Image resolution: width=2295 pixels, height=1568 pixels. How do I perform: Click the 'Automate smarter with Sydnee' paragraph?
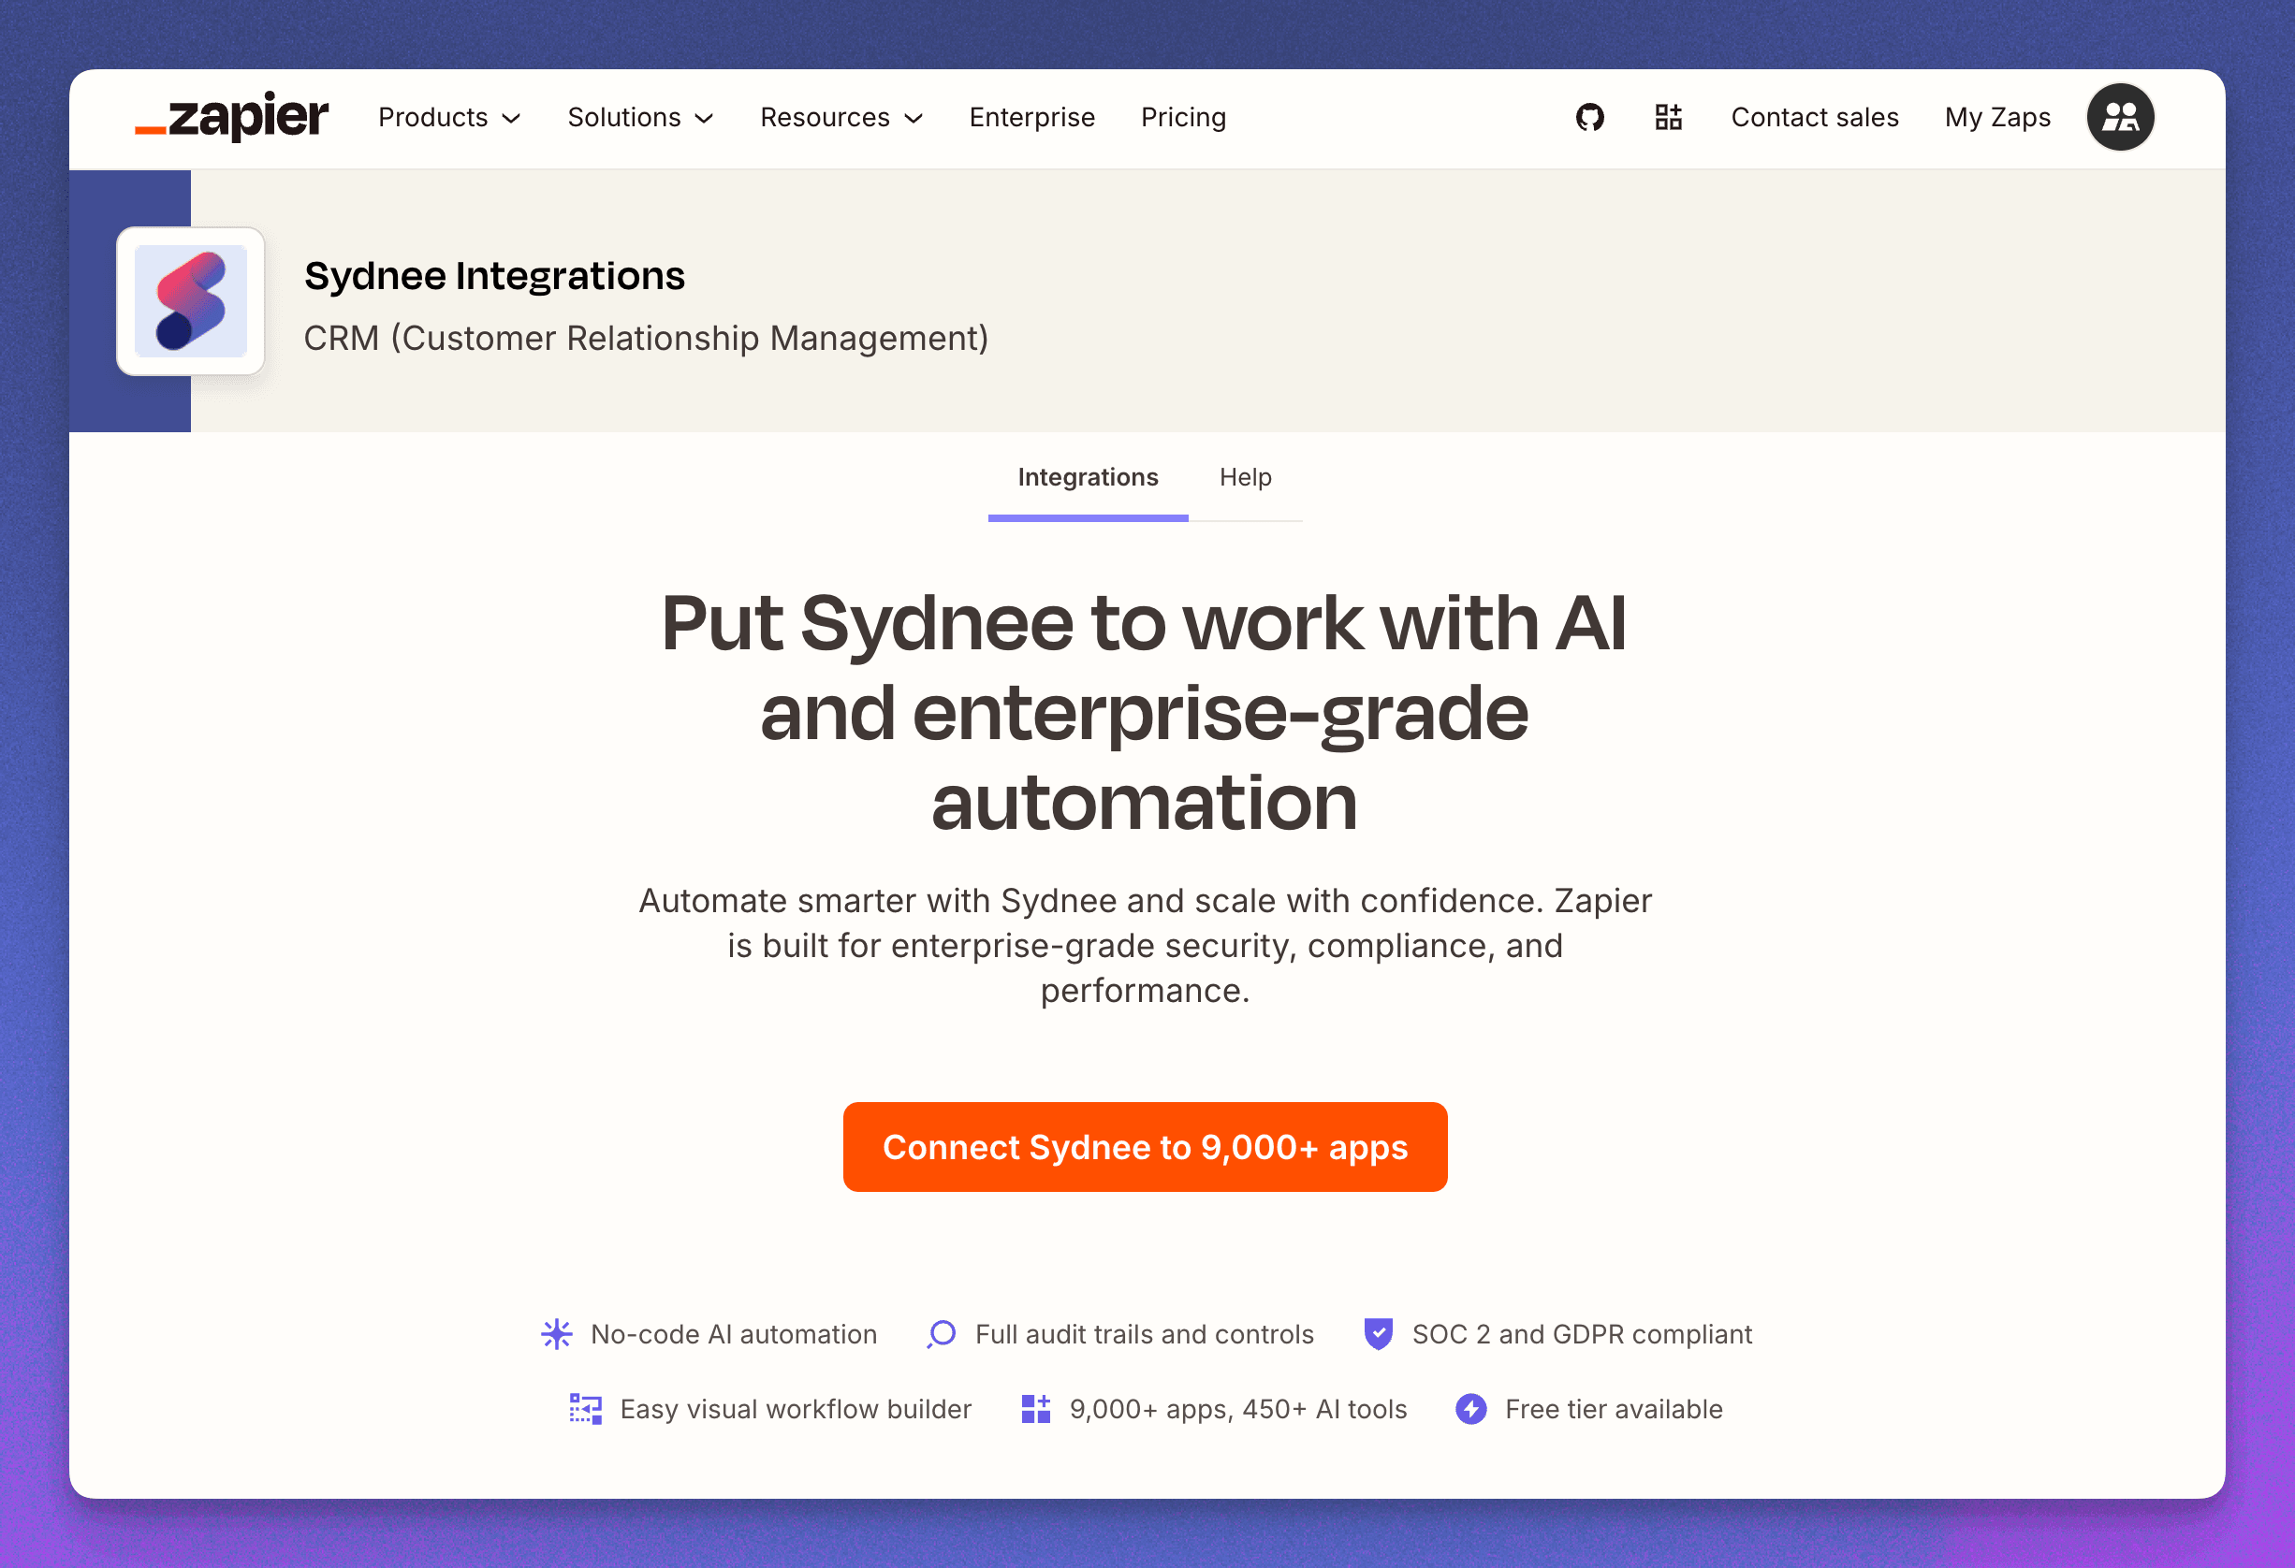[x=1145, y=945]
